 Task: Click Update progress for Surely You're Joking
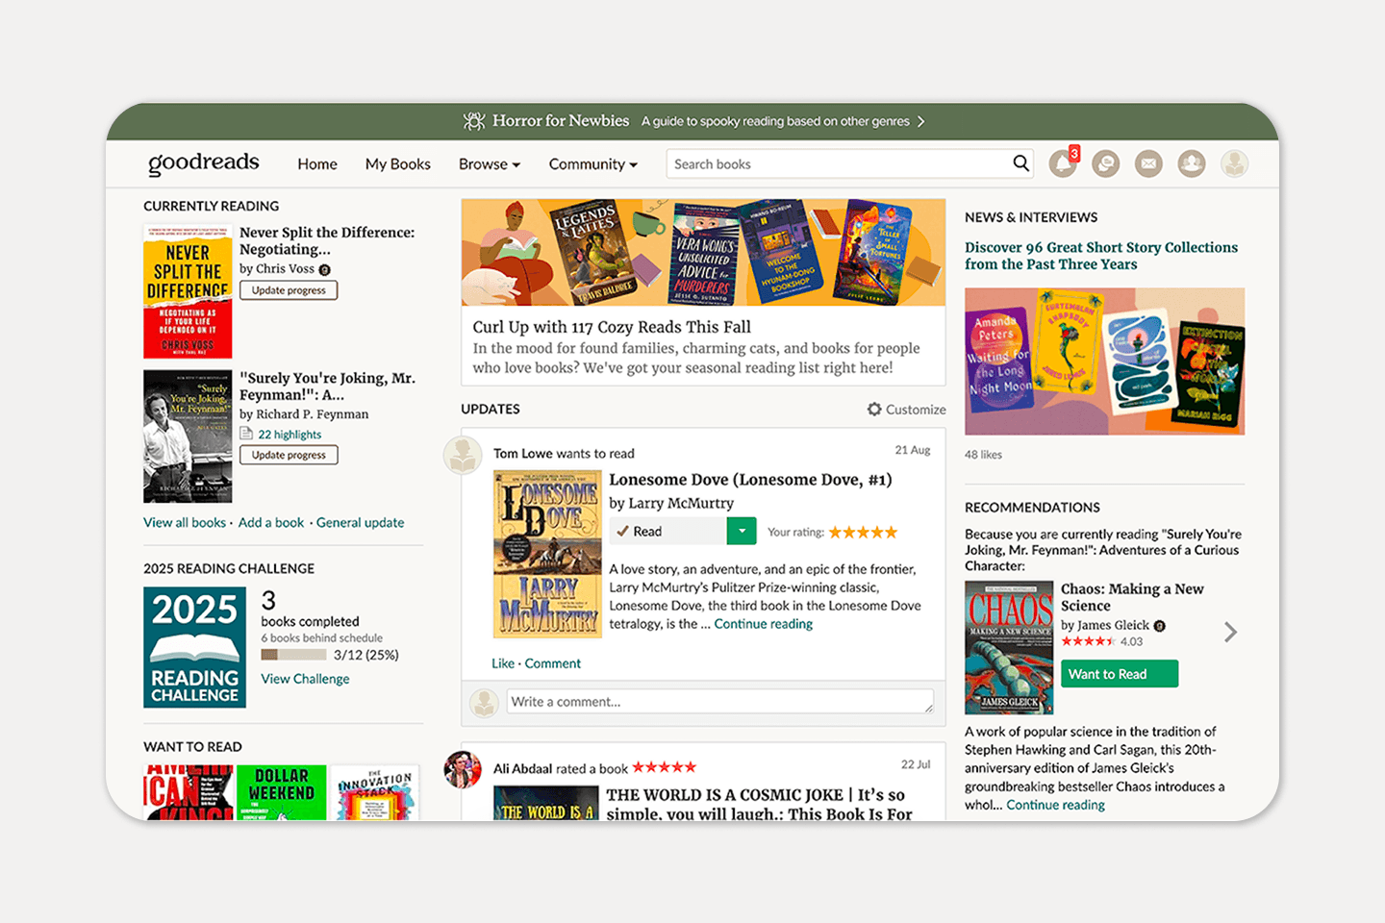pos(289,455)
